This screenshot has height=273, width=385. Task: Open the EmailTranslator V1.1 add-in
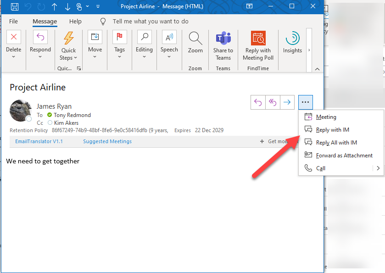(x=39, y=141)
